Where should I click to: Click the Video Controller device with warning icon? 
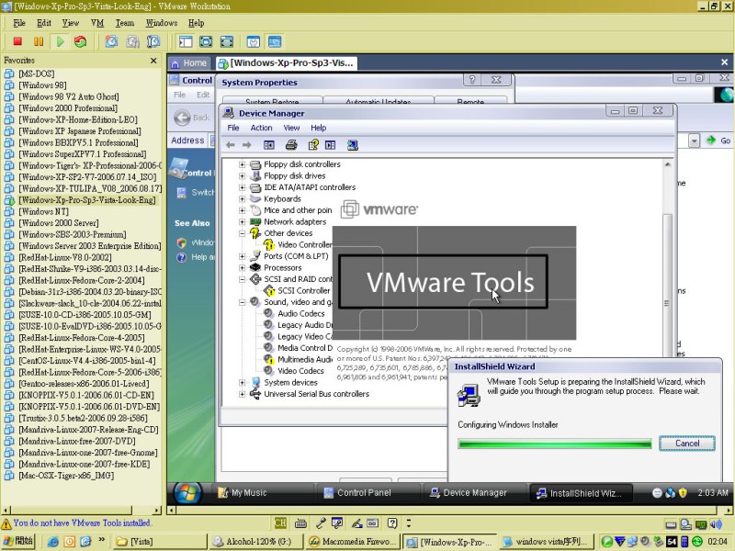click(298, 244)
